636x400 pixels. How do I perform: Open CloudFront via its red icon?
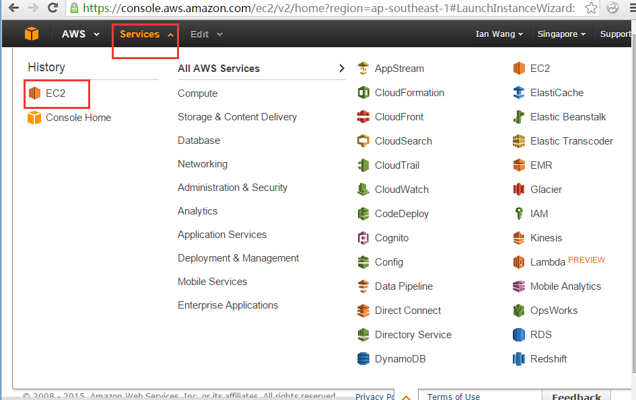coord(363,117)
